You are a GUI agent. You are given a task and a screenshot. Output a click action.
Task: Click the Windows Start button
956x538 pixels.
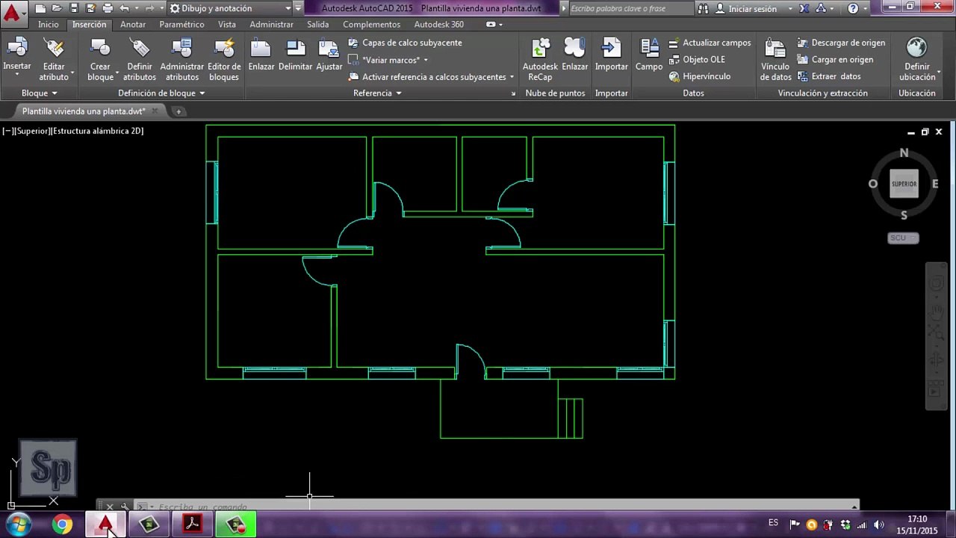click(18, 525)
